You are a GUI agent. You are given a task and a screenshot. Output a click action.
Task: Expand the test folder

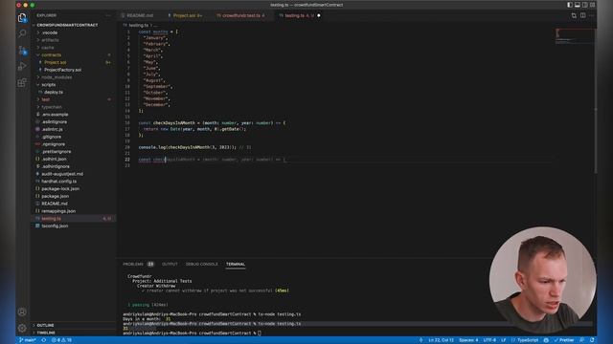coord(74,99)
